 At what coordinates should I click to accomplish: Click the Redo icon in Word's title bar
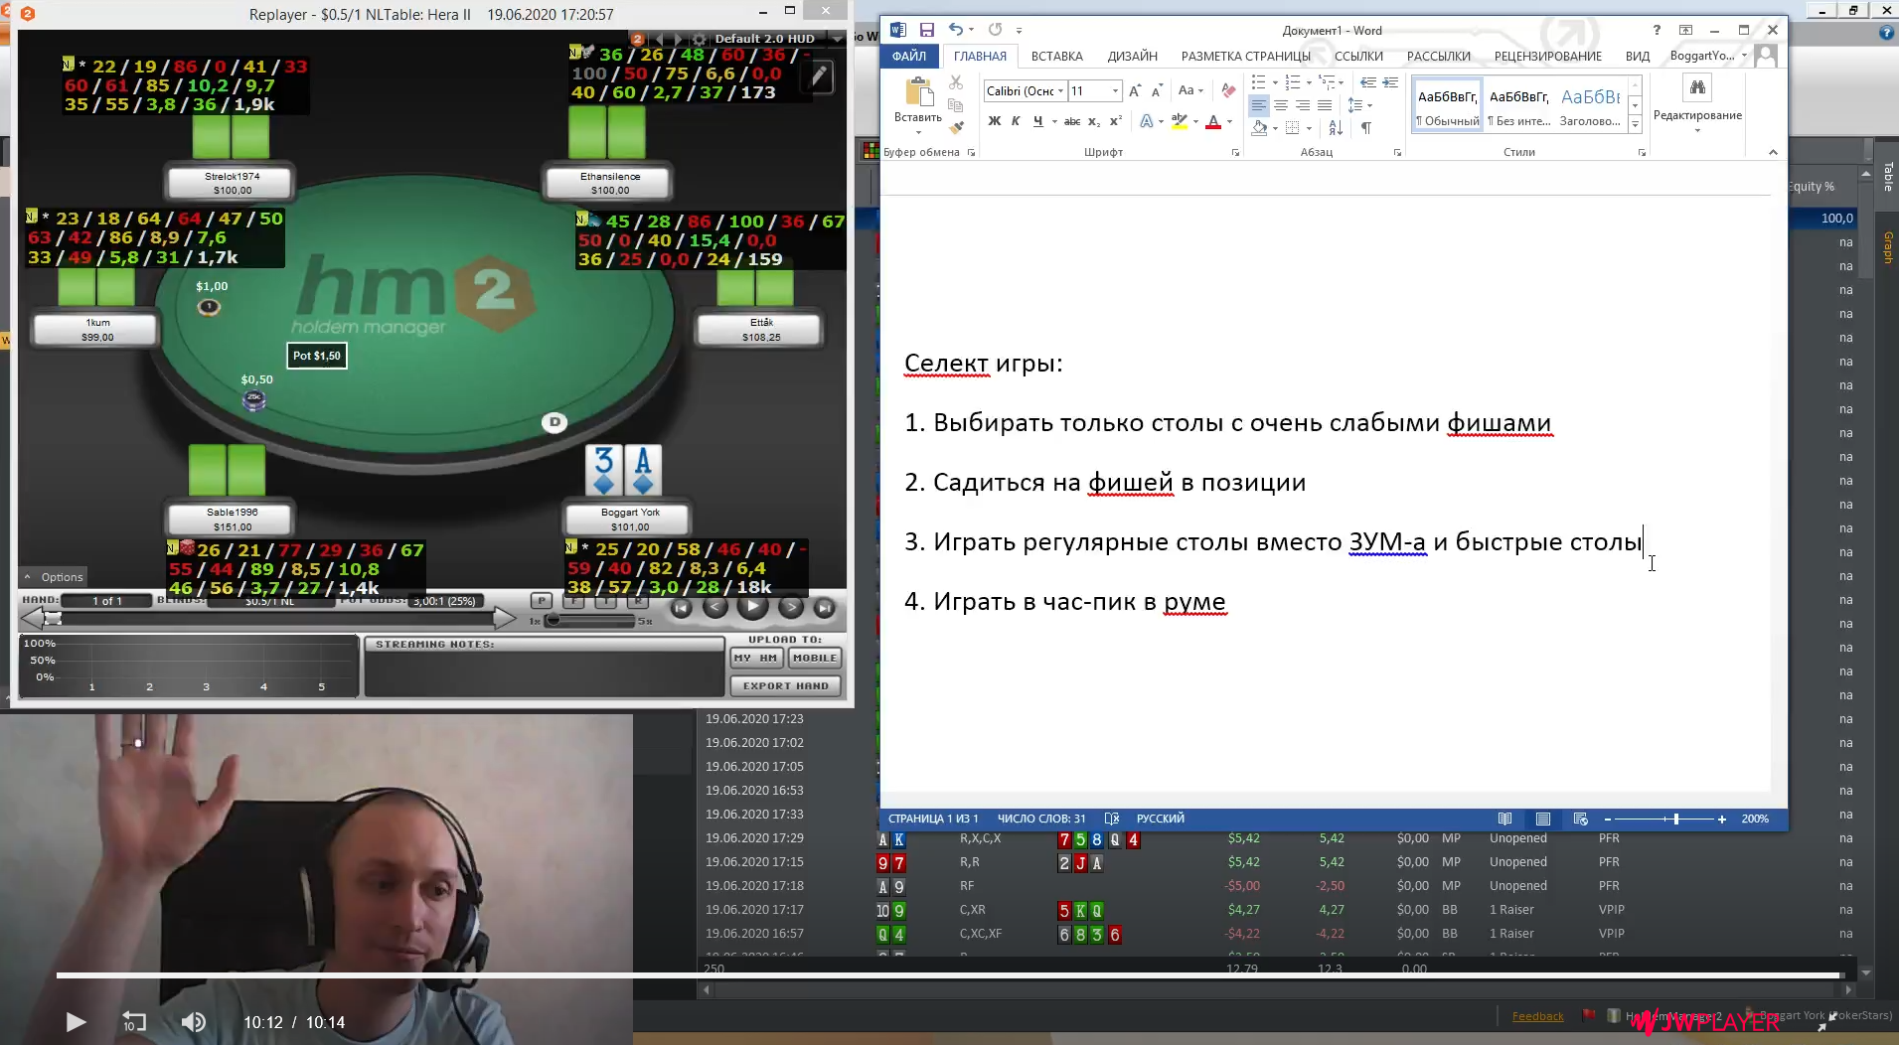pyautogui.click(x=995, y=30)
